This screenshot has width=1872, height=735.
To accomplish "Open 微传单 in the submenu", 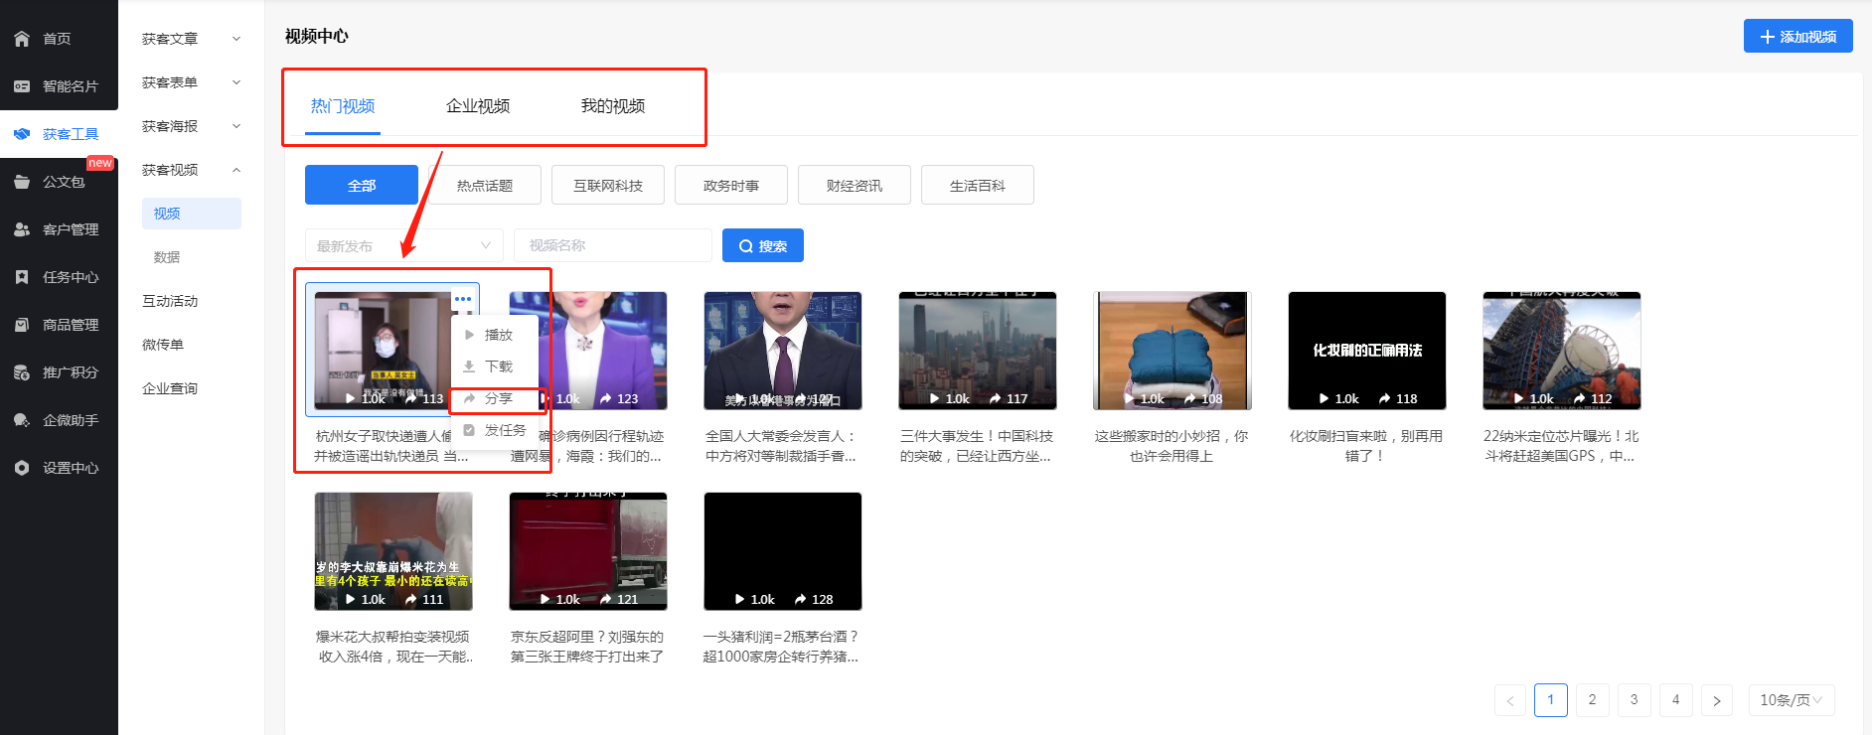I will tap(163, 345).
